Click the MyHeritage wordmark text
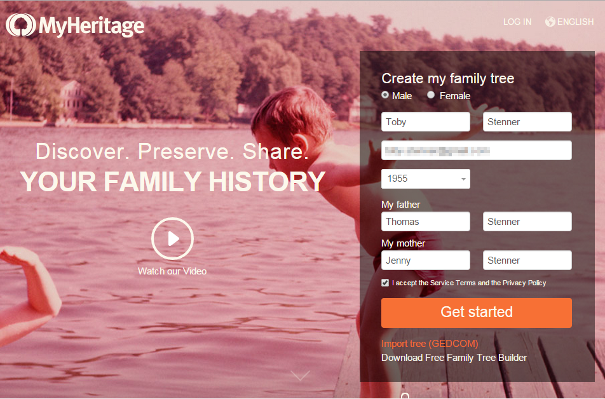The image size is (605, 399). pyautogui.click(x=92, y=26)
